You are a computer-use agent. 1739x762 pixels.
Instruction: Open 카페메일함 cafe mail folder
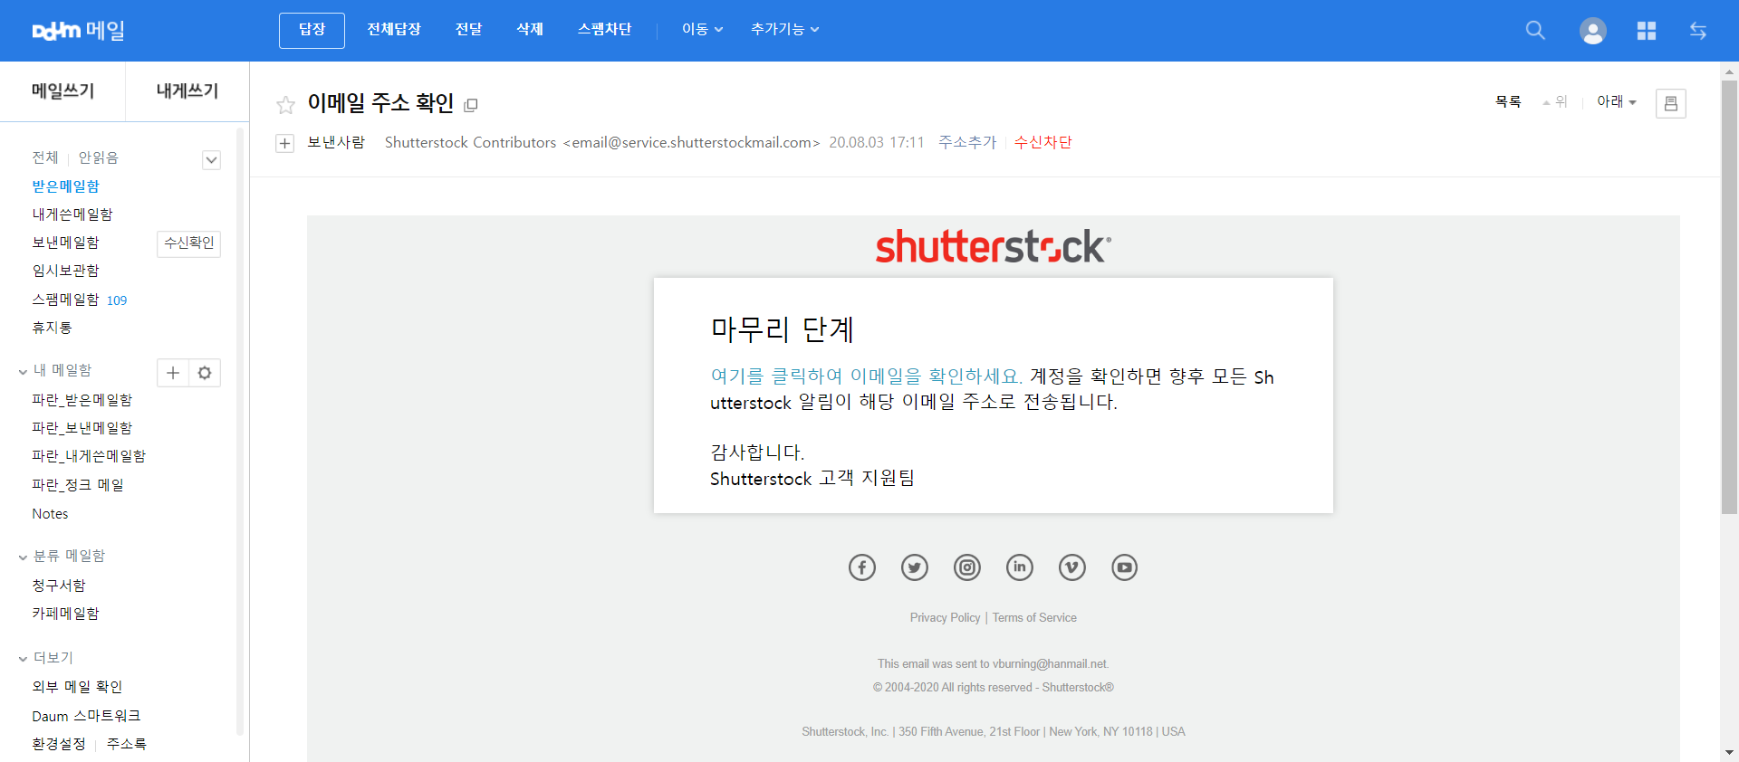click(65, 614)
